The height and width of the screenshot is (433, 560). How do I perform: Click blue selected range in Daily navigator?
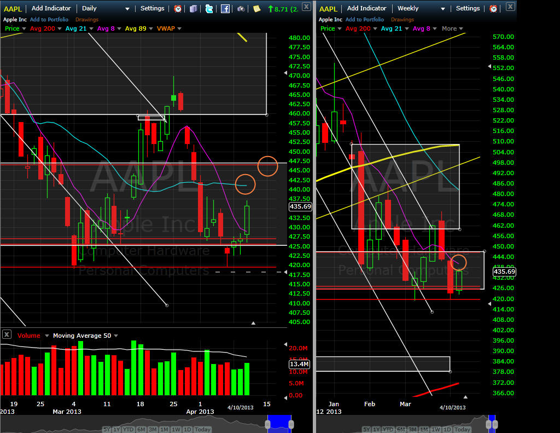pos(279,424)
